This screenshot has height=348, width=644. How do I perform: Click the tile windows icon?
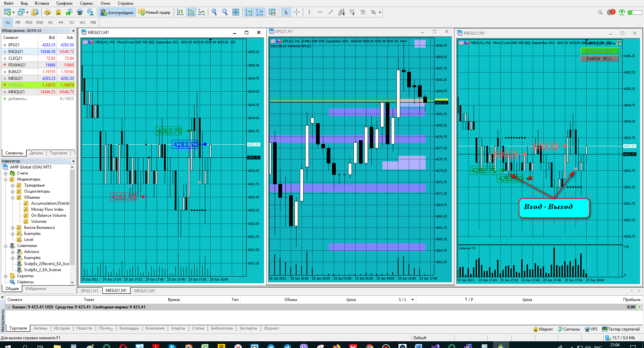point(236,12)
